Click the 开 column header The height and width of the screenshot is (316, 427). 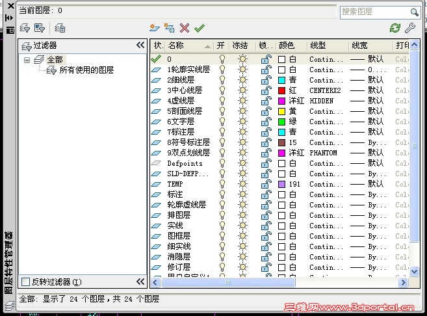click(220, 46)
